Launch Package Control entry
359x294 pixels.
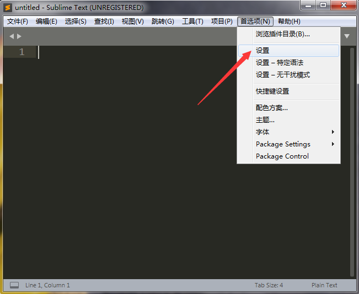click(288, 156)
